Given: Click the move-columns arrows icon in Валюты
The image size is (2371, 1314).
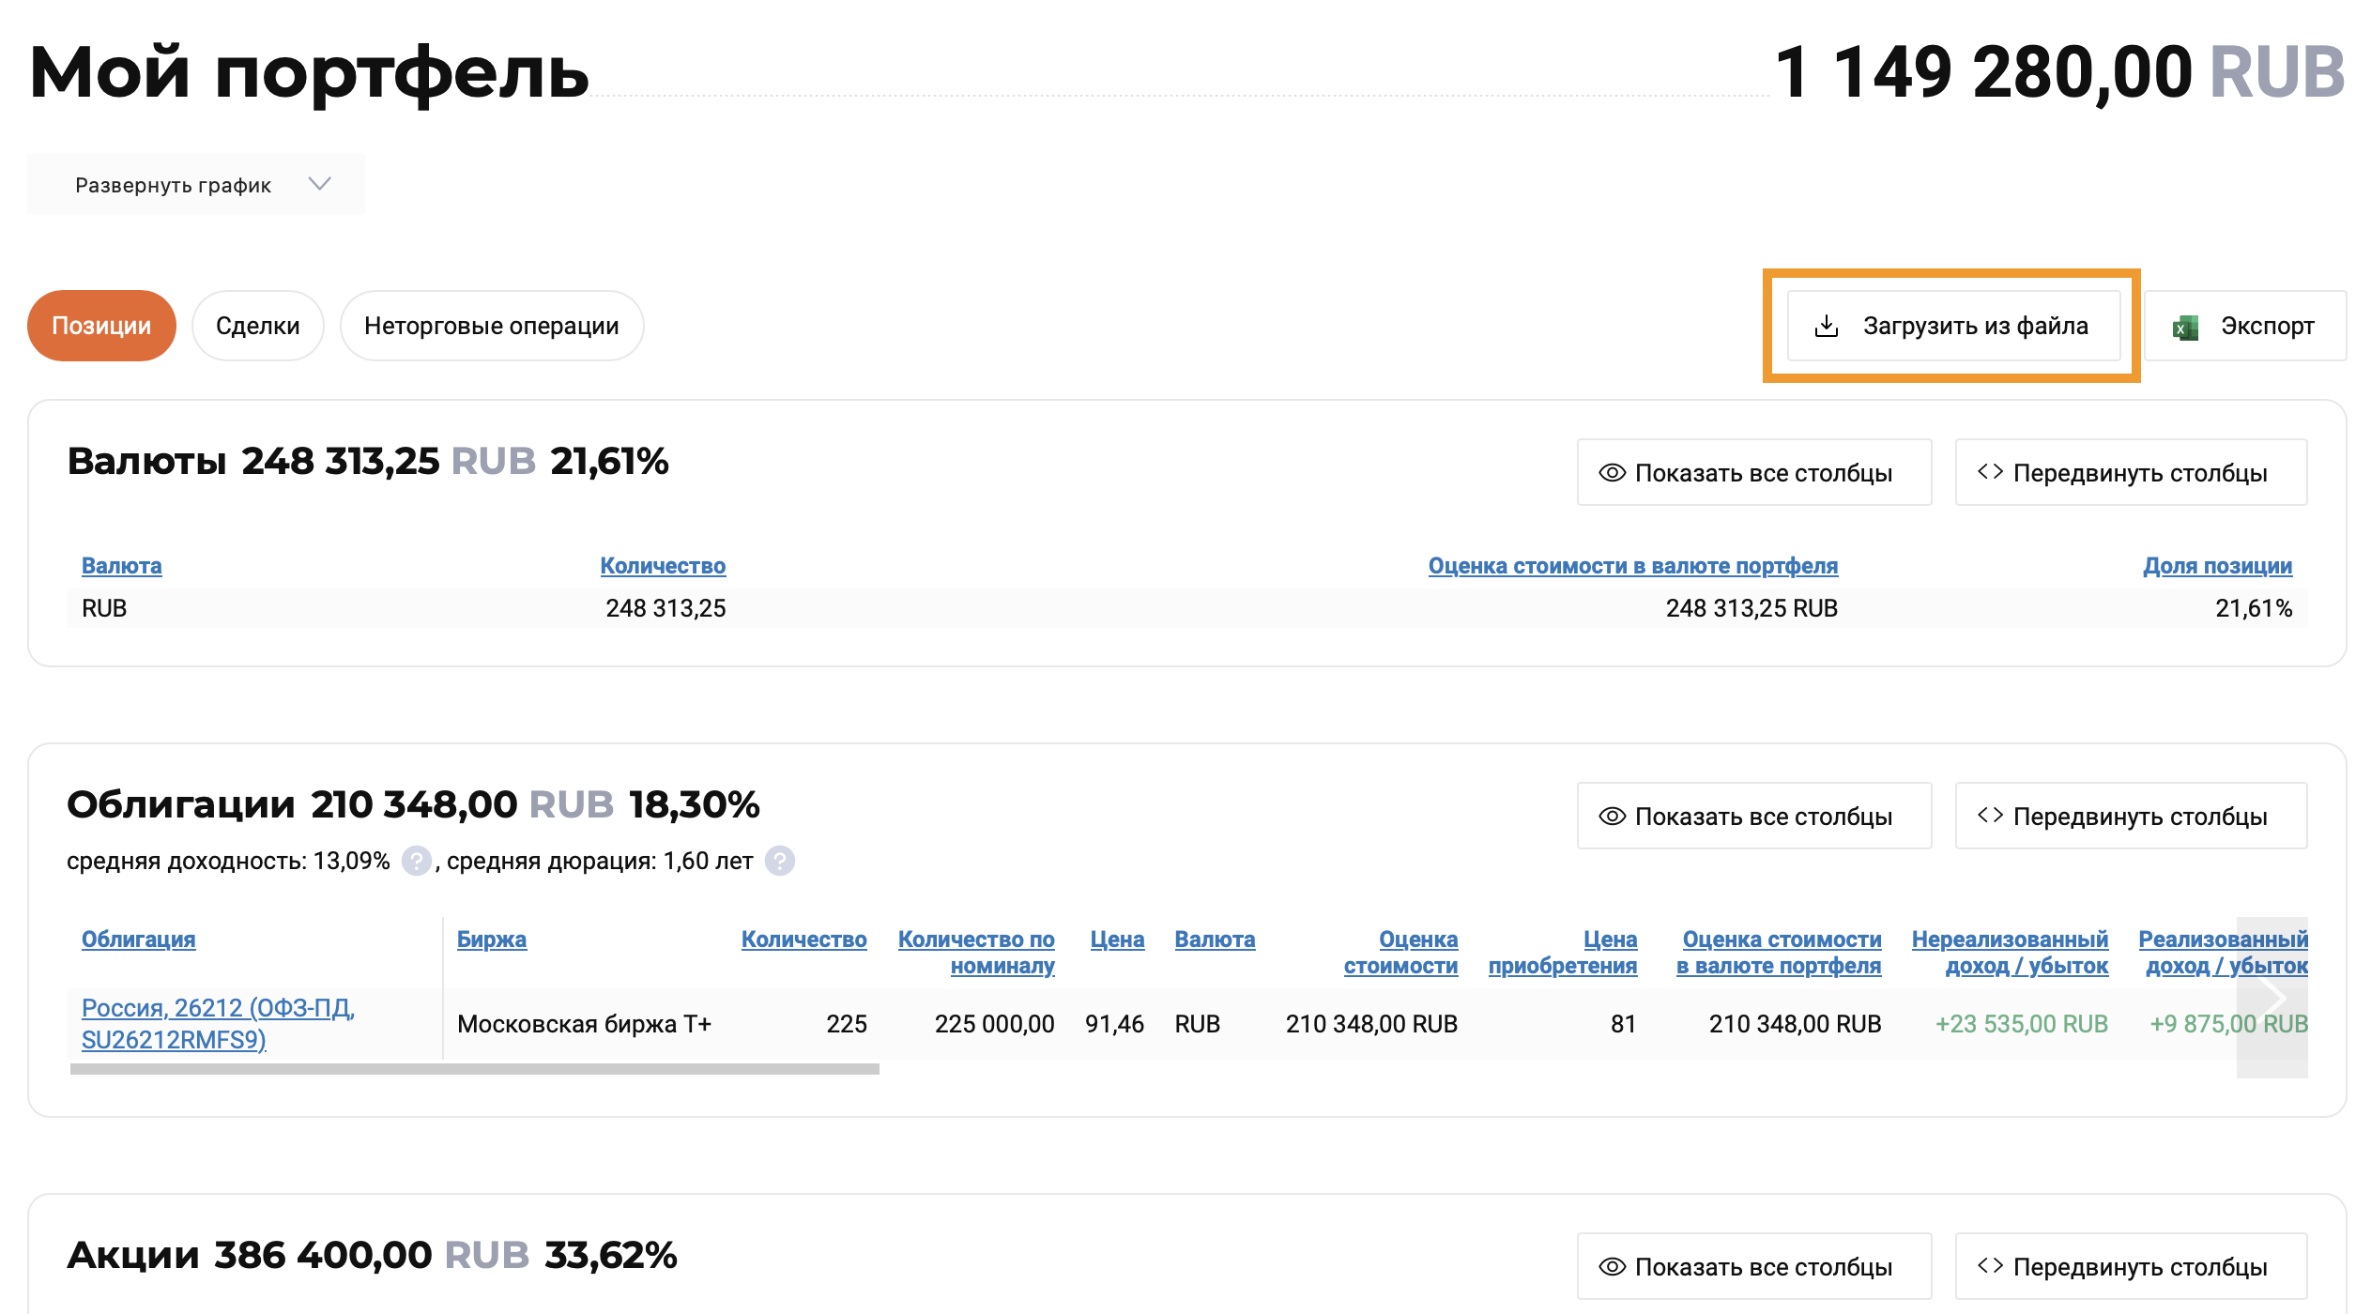Looking at the screenshot, I should point(1990,471).
